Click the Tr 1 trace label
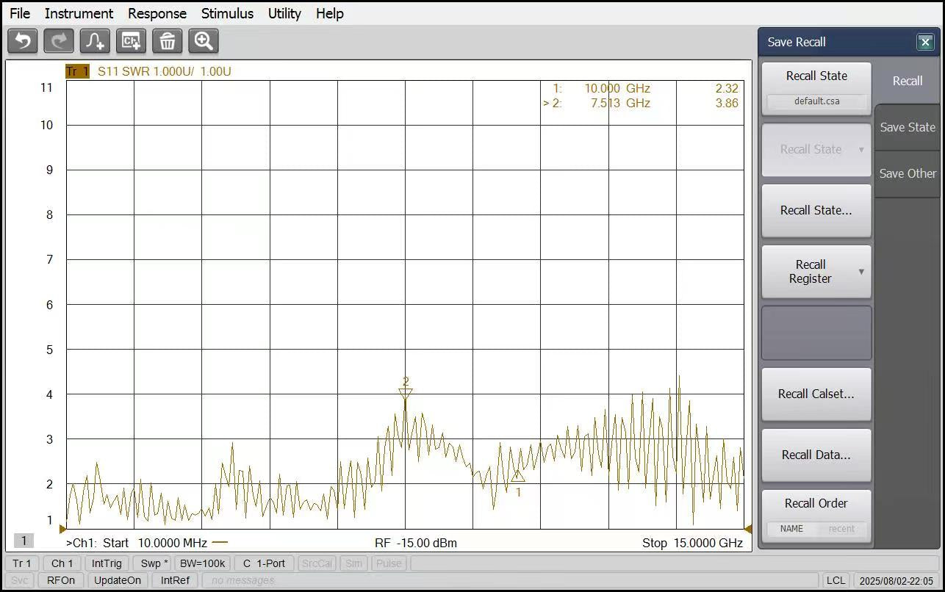The width and height of the screenshot is (945, 592). [77, 71]
